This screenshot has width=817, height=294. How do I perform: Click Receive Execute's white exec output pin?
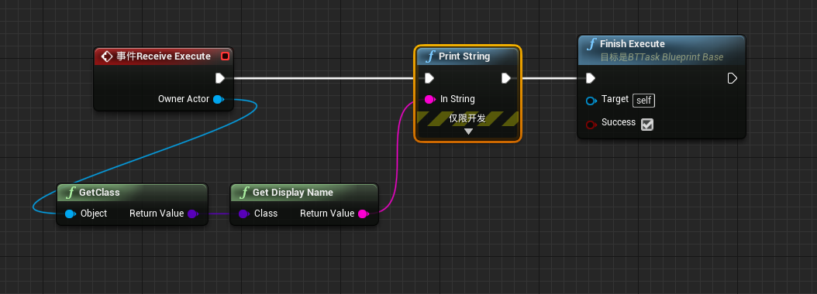pos(220,78)
